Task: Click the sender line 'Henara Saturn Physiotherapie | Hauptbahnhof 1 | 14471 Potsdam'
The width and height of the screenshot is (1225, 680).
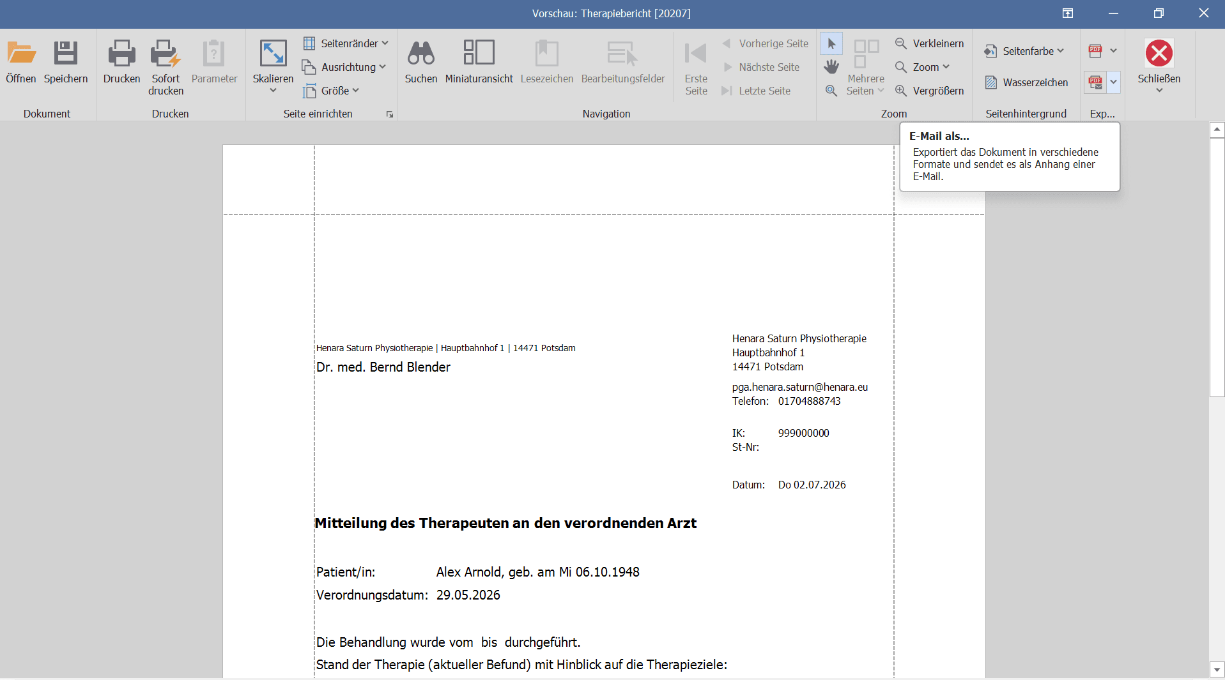Action: click(446, 348)
